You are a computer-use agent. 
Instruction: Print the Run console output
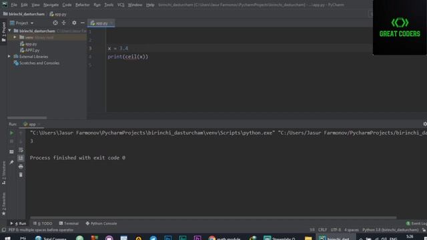pos(21,167)
